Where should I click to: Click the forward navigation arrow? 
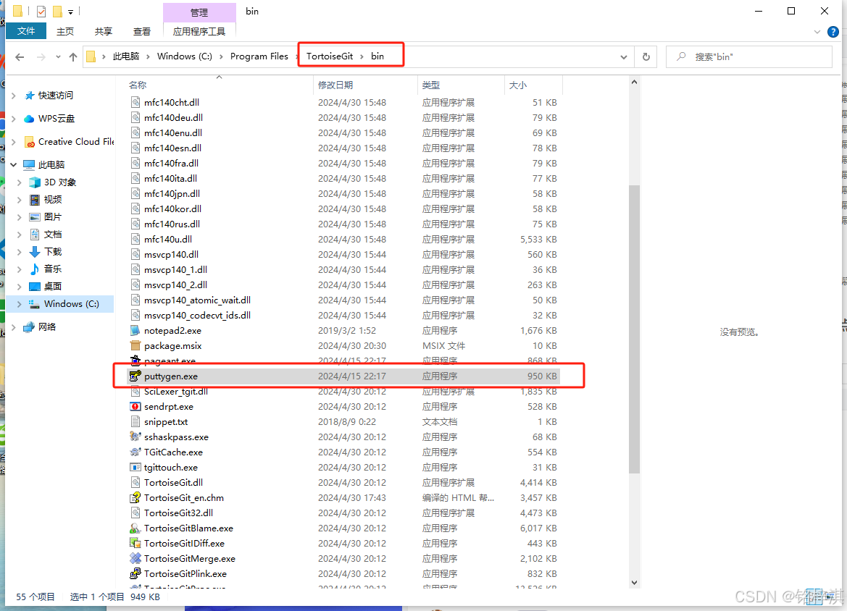[x=41, y=56]
